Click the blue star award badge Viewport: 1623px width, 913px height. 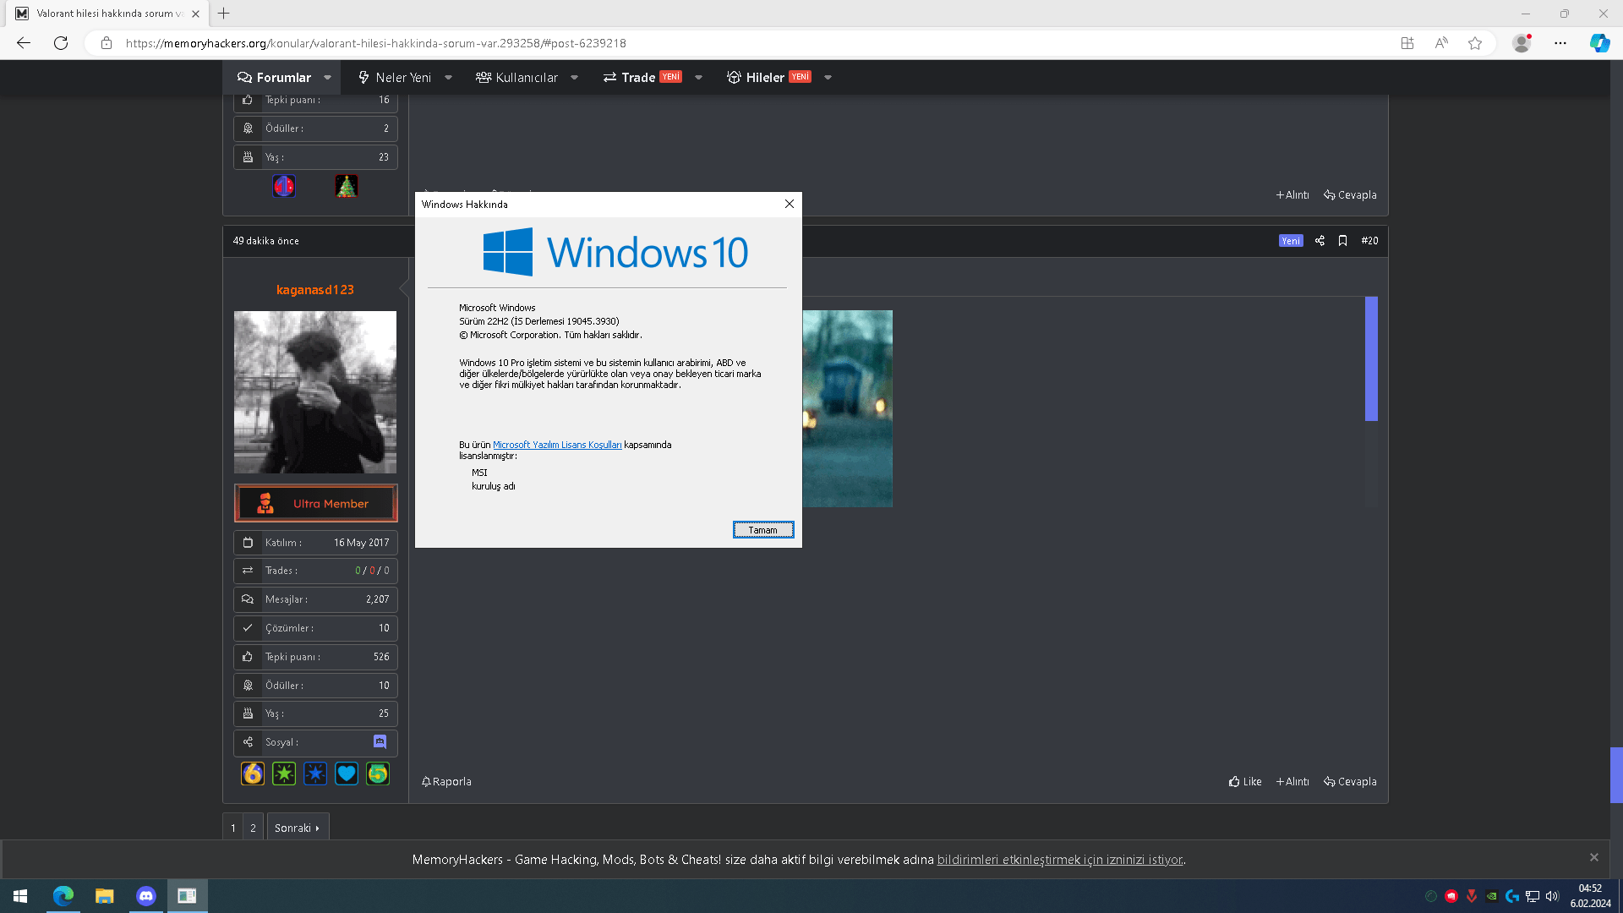coord(315,774)
